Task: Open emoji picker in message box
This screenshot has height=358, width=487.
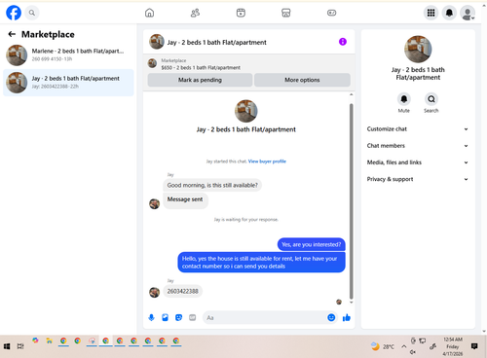Action: [x=331, y=317]
